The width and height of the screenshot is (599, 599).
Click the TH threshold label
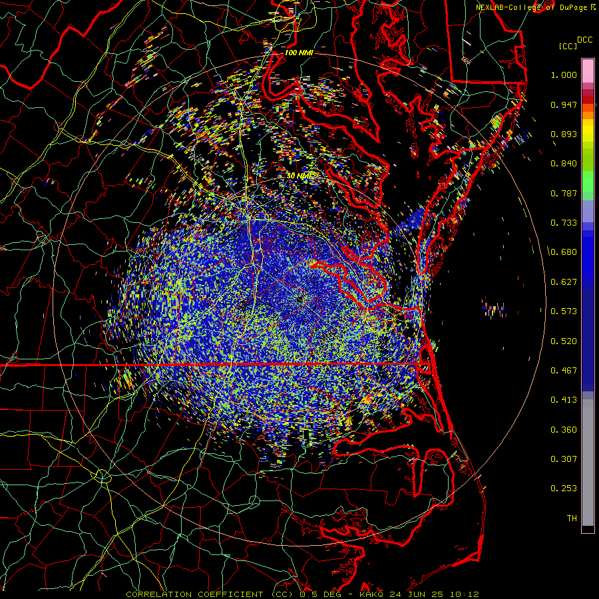(x=572, y=518)
